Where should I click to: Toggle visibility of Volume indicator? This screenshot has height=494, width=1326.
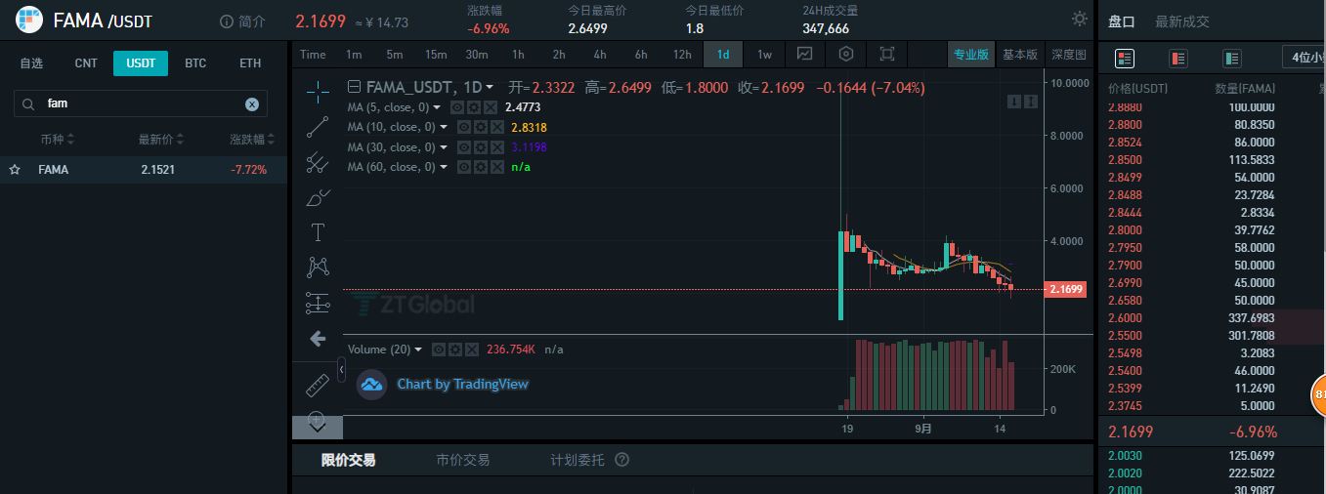pyautogui.click(x=440, y=350)
